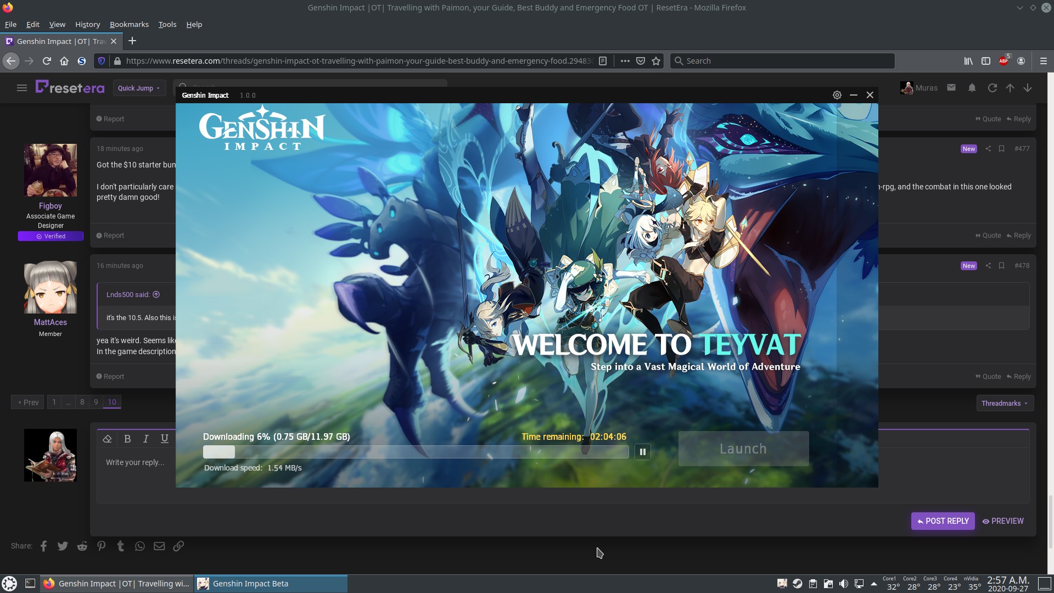Open Muras user account menu
1054x593 pixels.
pos(919,88)
